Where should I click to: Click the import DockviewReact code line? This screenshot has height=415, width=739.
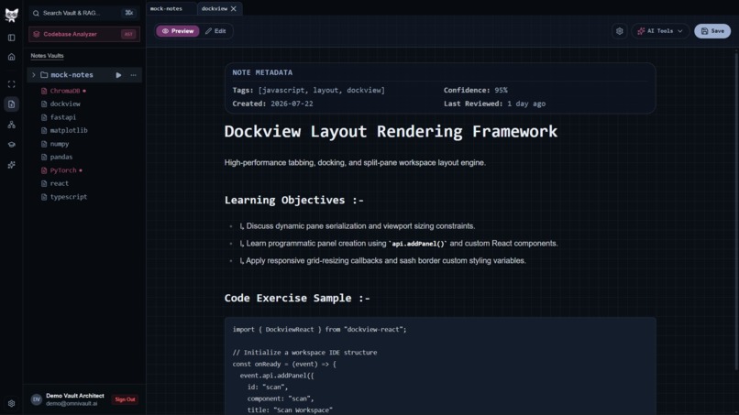[x=319, y=330]
